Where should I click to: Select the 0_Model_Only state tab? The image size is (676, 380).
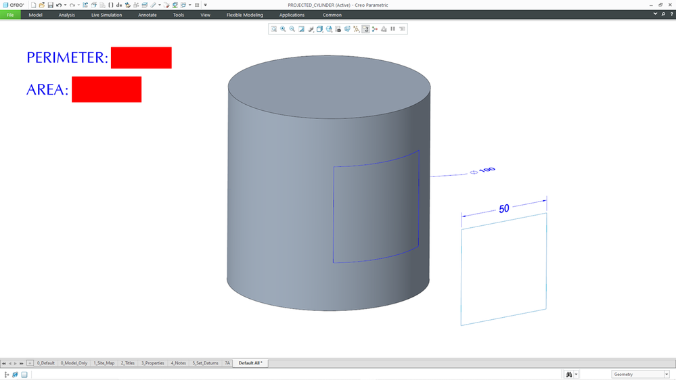74,363
